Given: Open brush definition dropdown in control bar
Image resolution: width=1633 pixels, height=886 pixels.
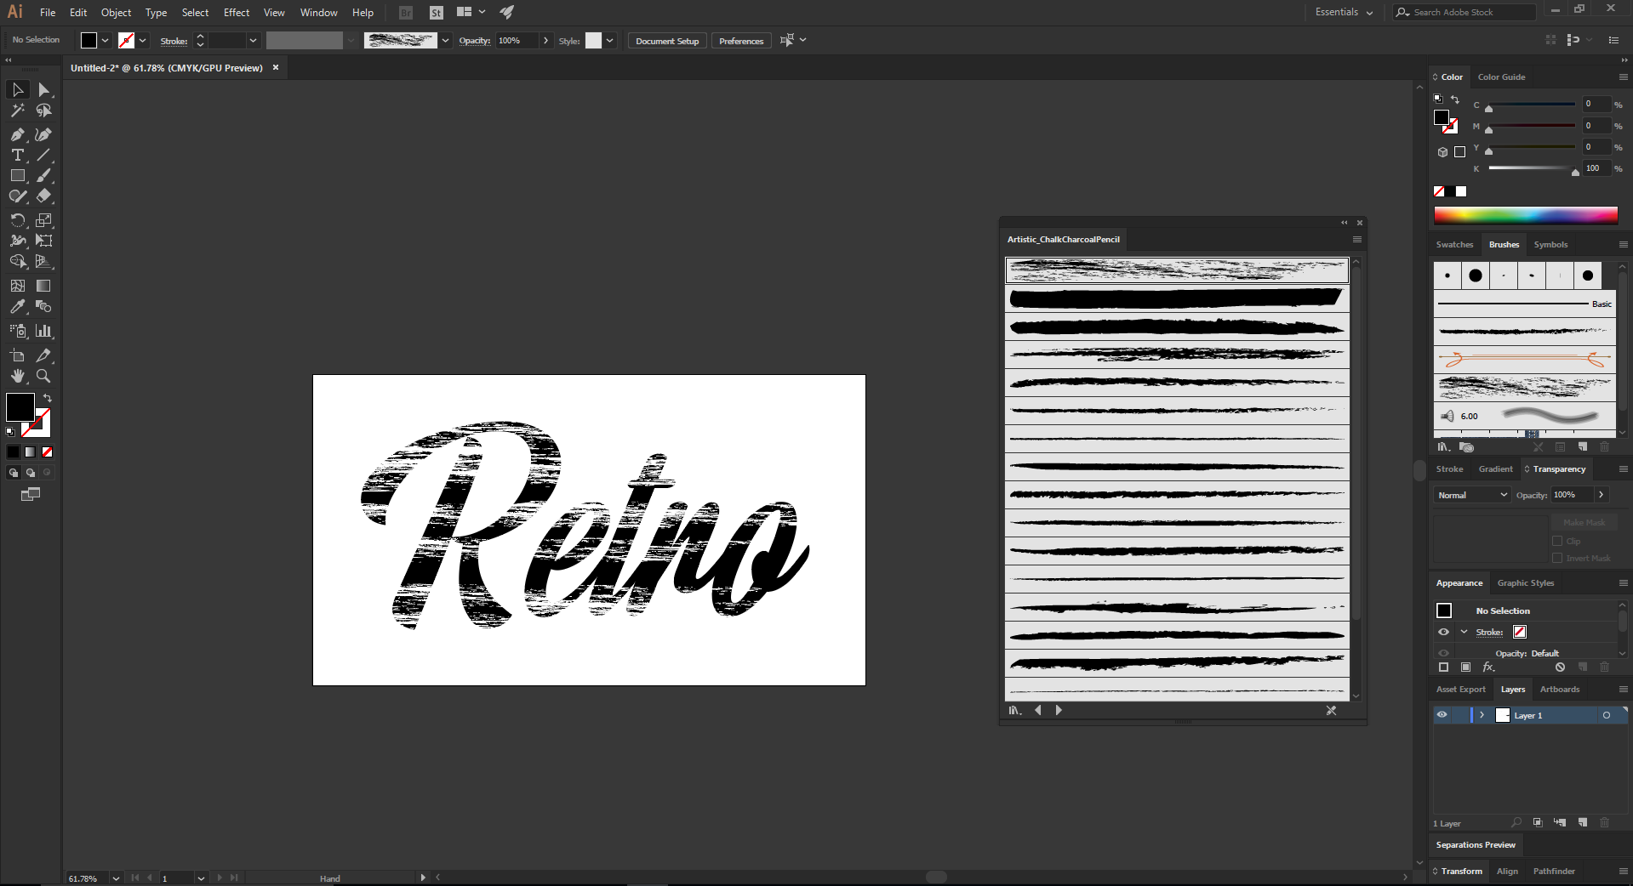Looking at the screenshot, I should (445, 40).
